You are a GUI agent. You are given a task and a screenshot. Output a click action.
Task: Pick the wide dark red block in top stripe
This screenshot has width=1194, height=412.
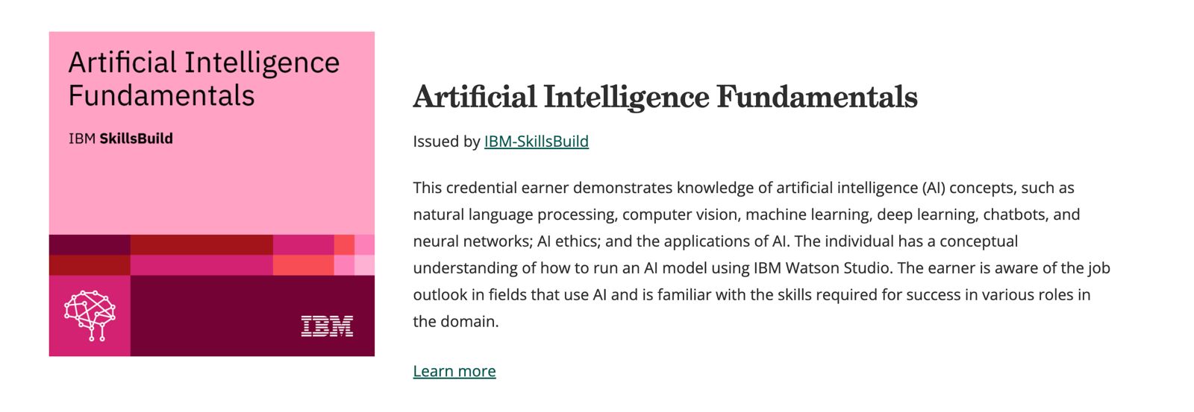point(201,244)
